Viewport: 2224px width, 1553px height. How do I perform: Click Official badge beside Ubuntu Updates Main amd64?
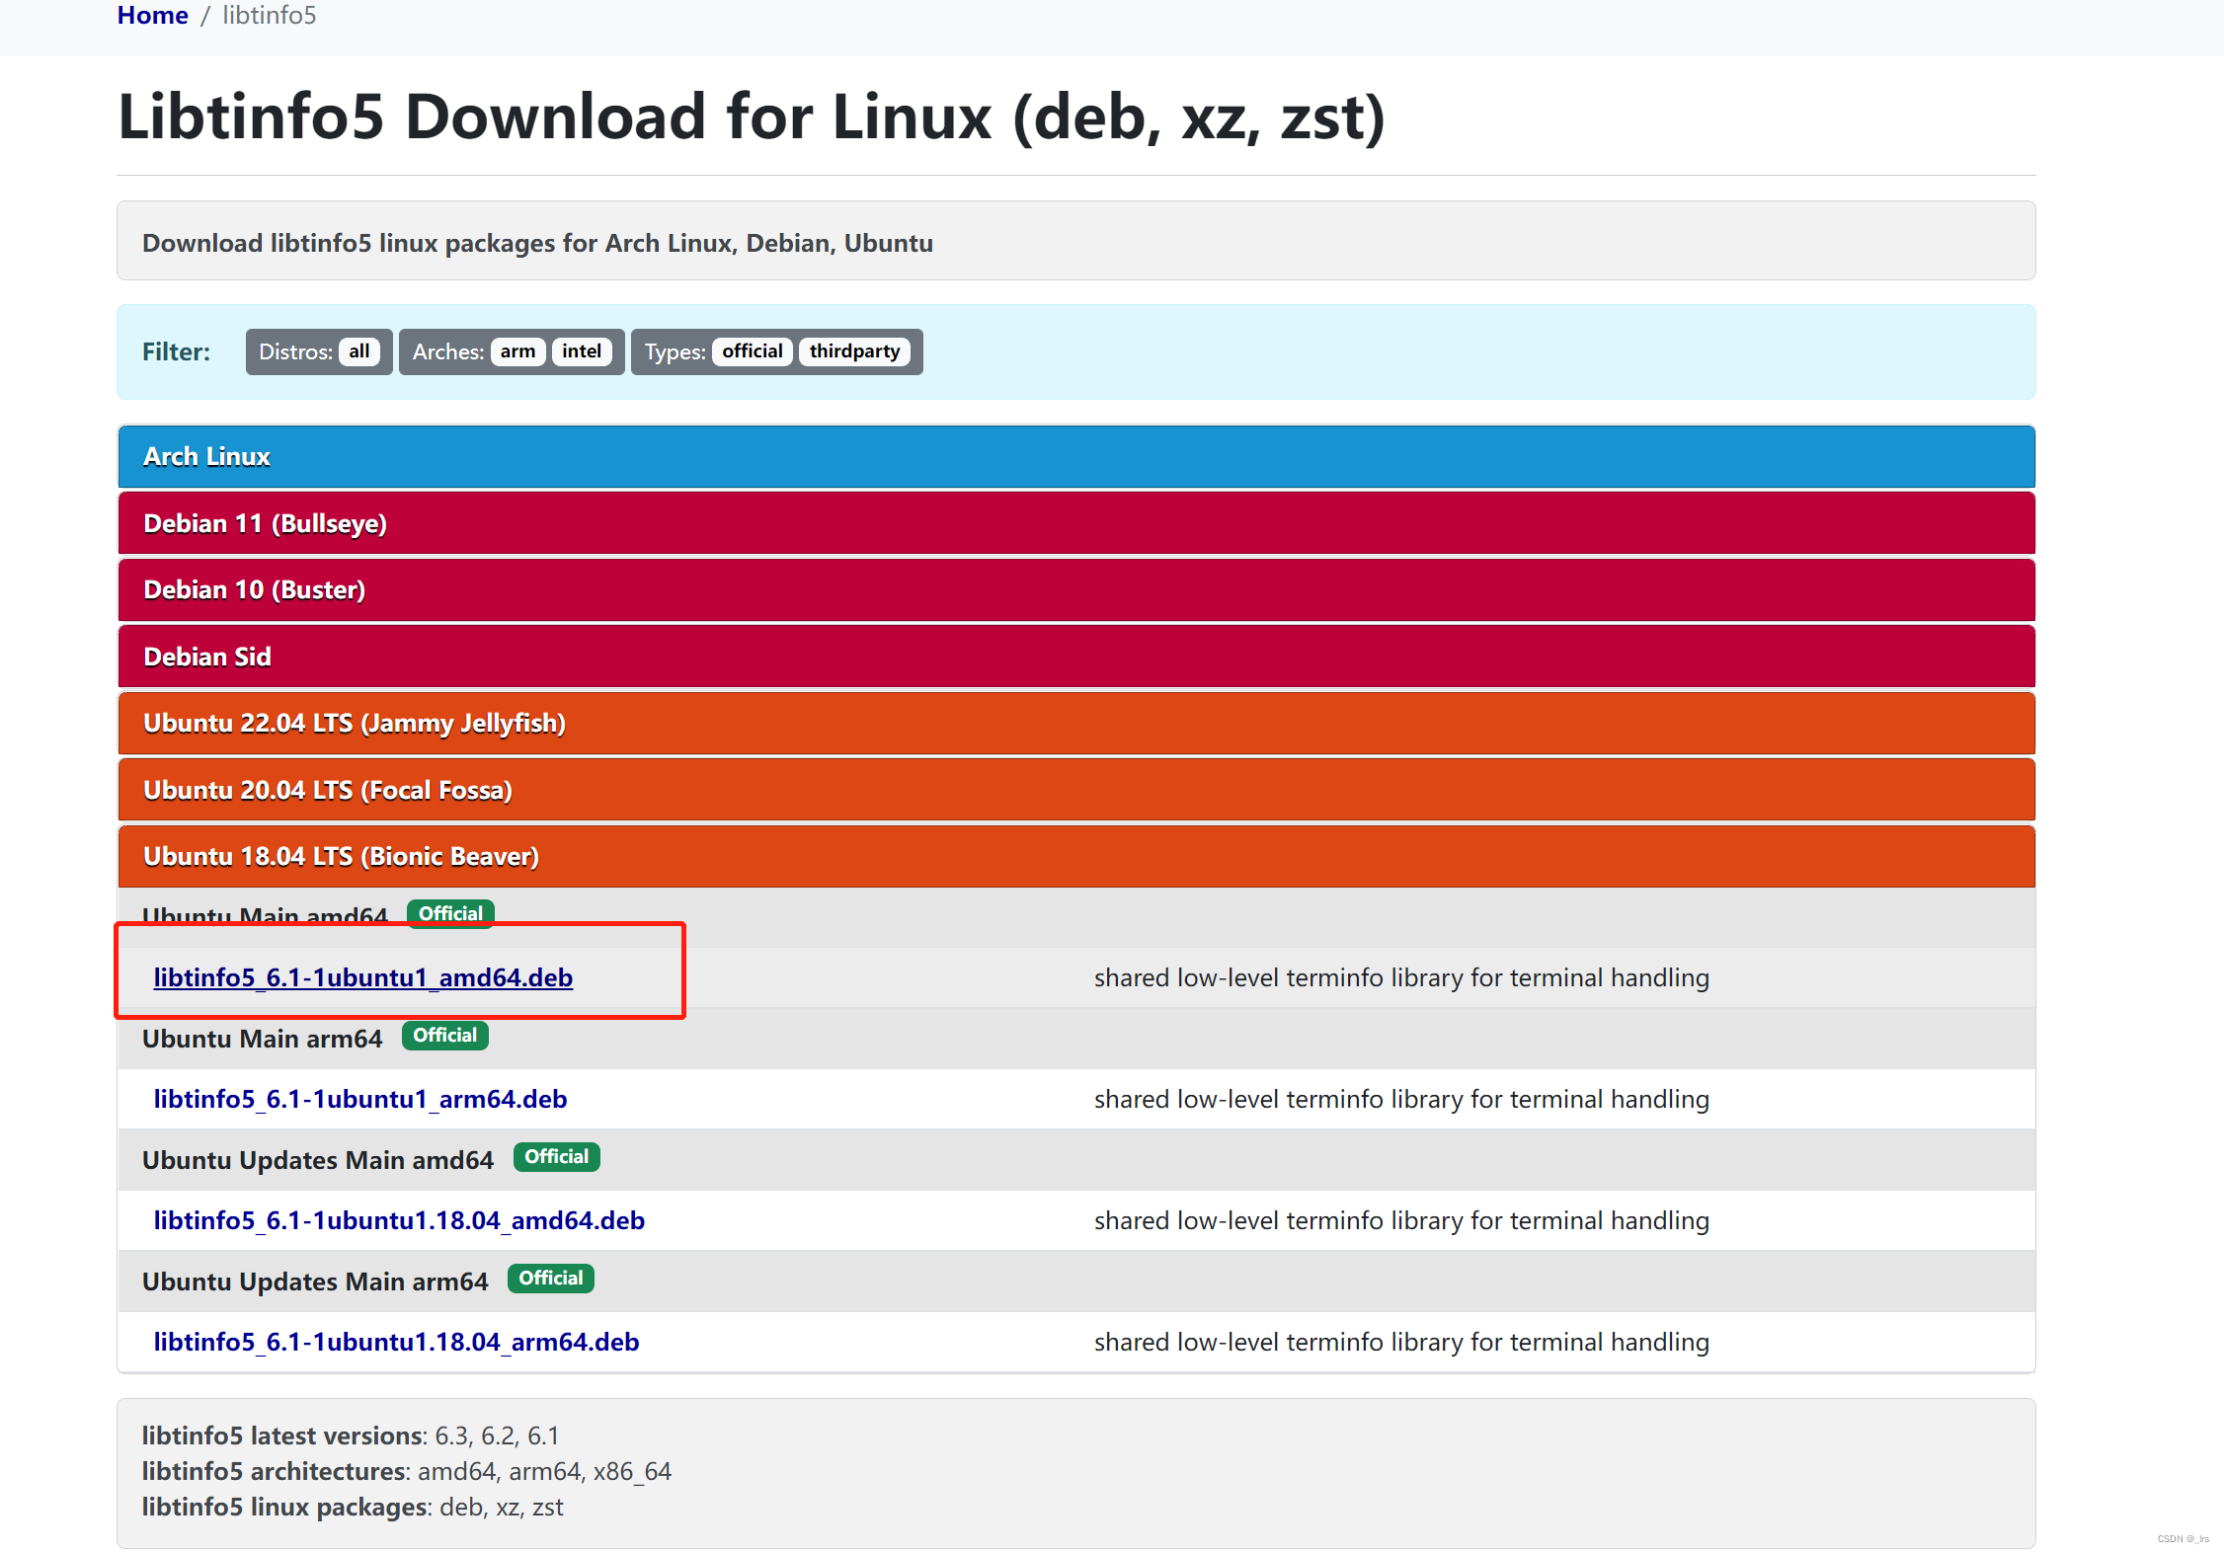pos(556,1157)
